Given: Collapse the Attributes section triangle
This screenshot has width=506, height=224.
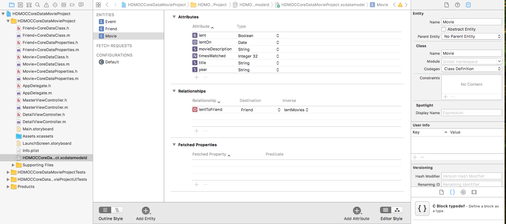Looking at the screenshot, I should pyautogui.click(x=174, y=17).
